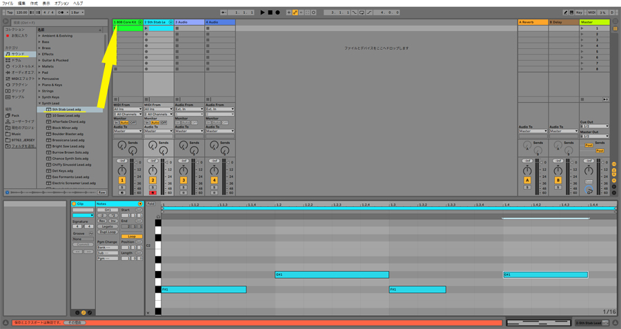
Task: Start playback with the Play button
Action: coord(262,12)
